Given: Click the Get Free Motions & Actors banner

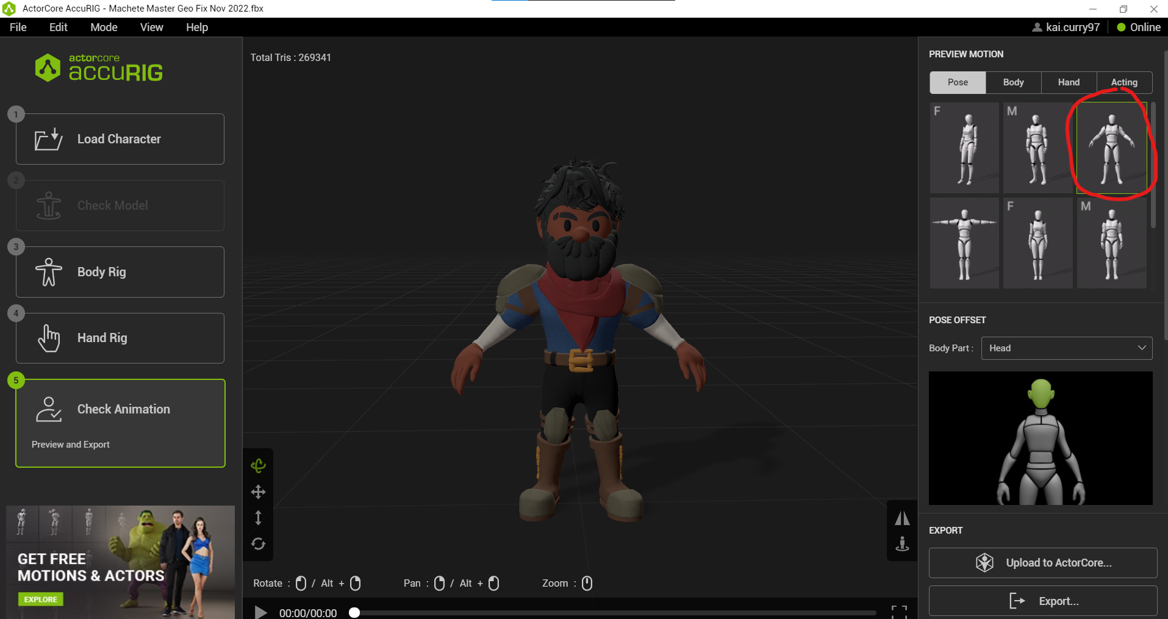Looking at the screenshot, I should pos(120,562).
